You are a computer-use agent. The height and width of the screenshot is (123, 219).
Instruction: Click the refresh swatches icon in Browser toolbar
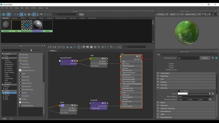tap(45, 14)
